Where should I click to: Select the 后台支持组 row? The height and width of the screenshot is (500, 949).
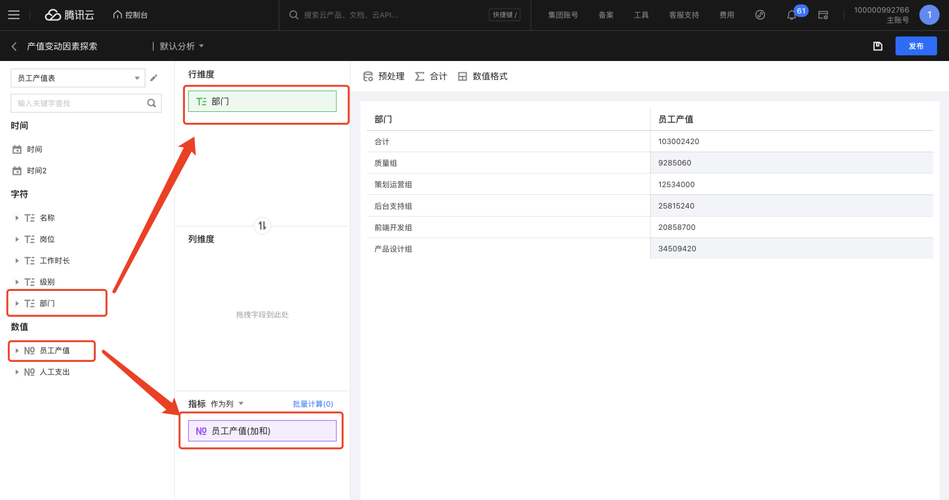(x=649, y=206)
